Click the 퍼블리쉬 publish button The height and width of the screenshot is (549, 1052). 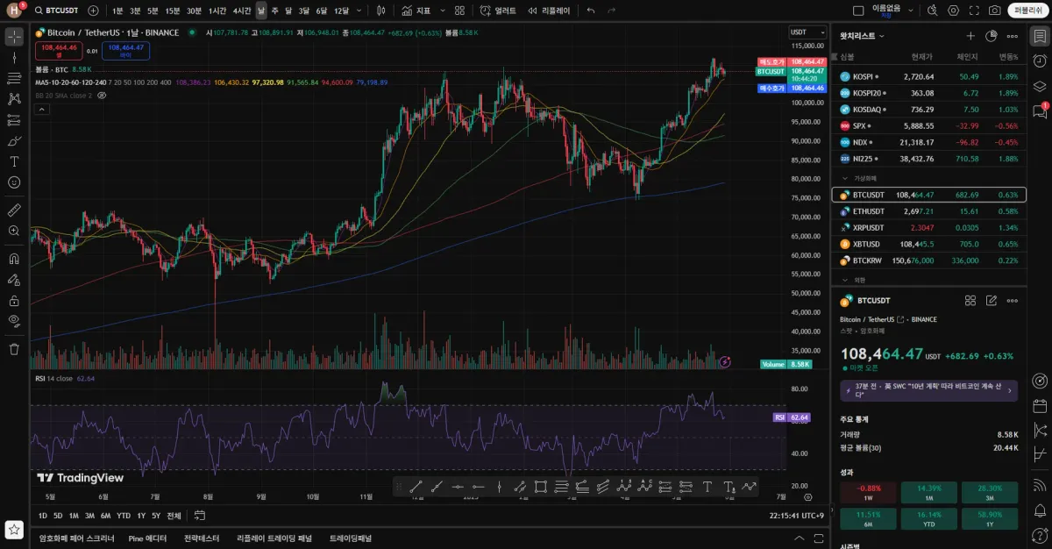click(x=1027, y=11)
